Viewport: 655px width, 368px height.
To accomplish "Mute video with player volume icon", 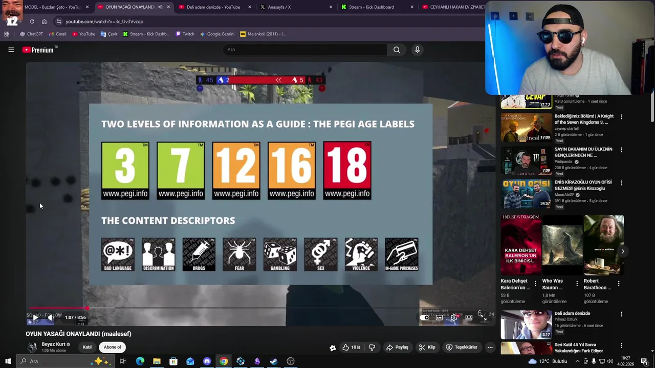I will coord(51,317).
